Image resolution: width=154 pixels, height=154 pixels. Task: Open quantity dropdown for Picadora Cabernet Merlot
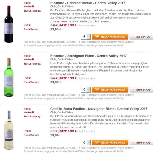(x=86, y=37)
